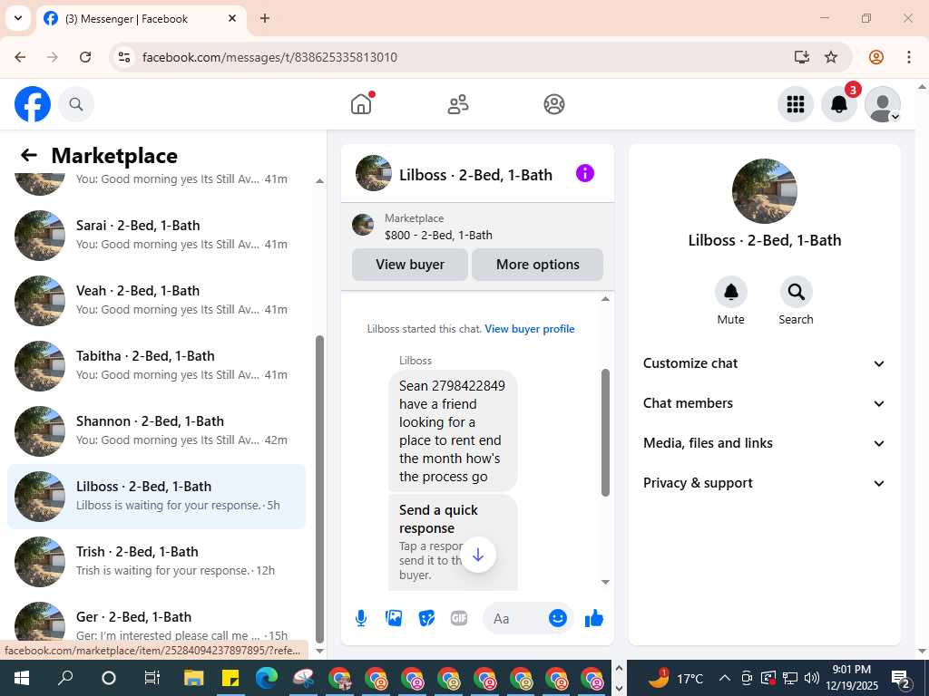This screenshot has width=929, height=696.
Task: Open the Facebook logo home link
Action: [x=33, y=104]
